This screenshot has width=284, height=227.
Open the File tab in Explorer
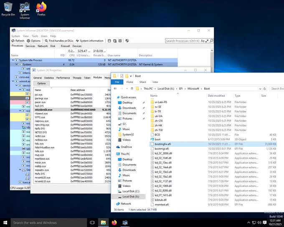click(117, 82)
